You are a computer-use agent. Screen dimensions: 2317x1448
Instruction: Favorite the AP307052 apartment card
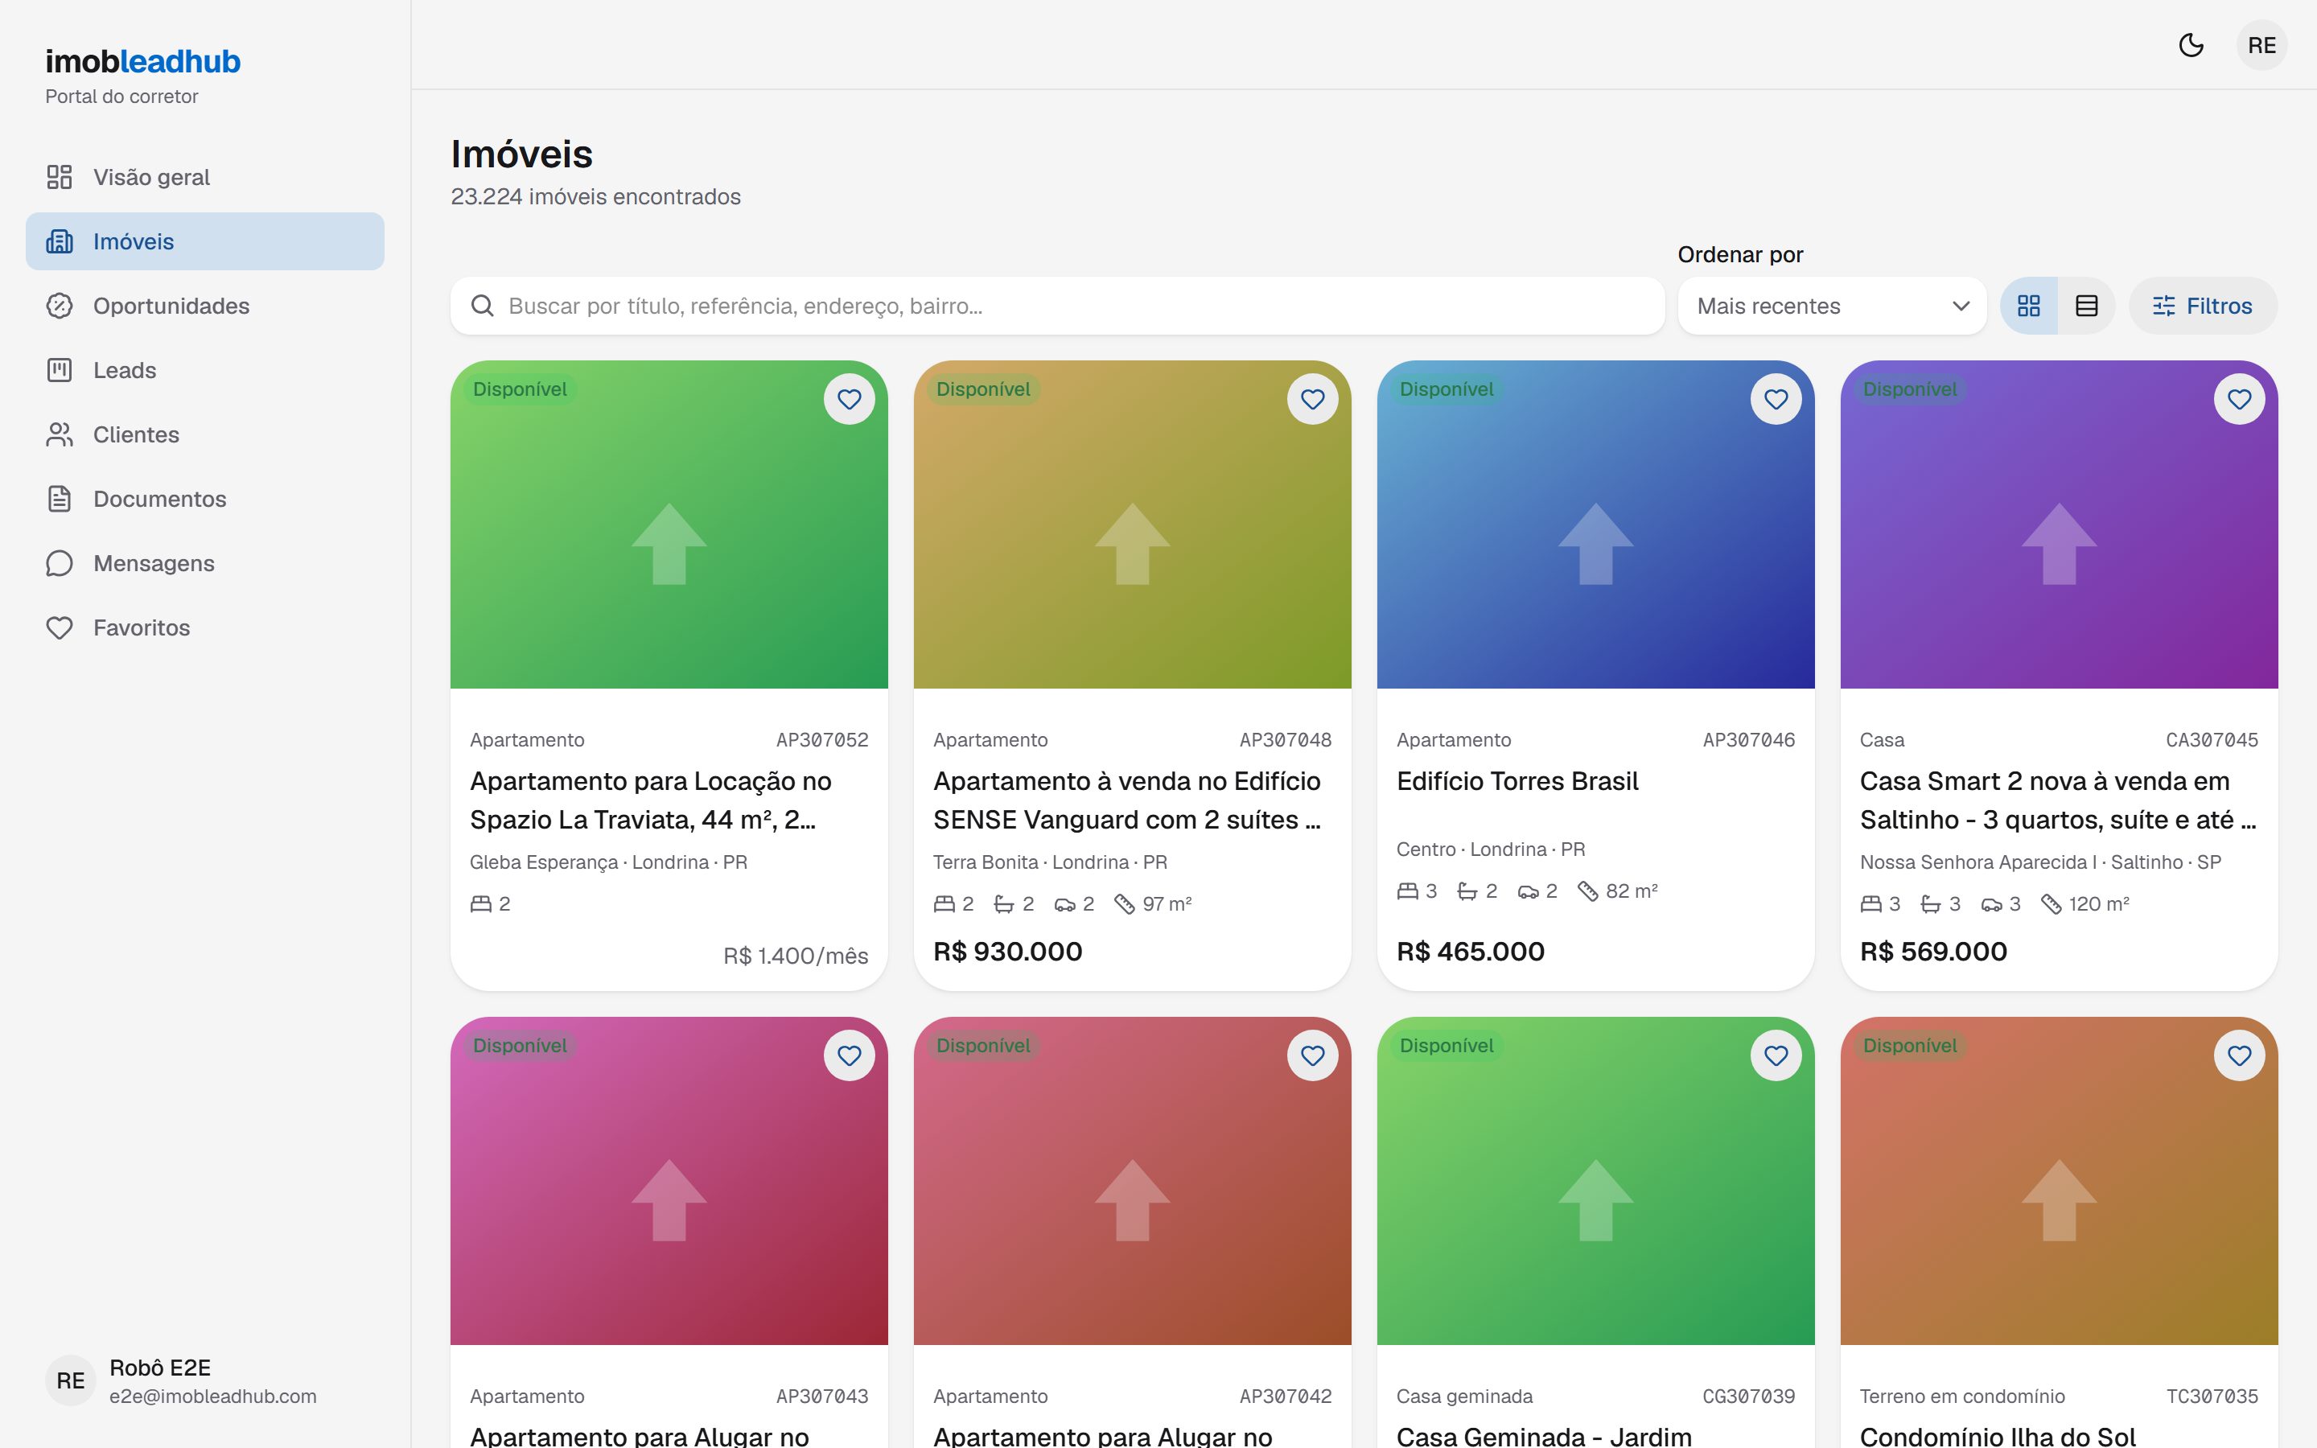pyautogui.click(x=850, y=399)
